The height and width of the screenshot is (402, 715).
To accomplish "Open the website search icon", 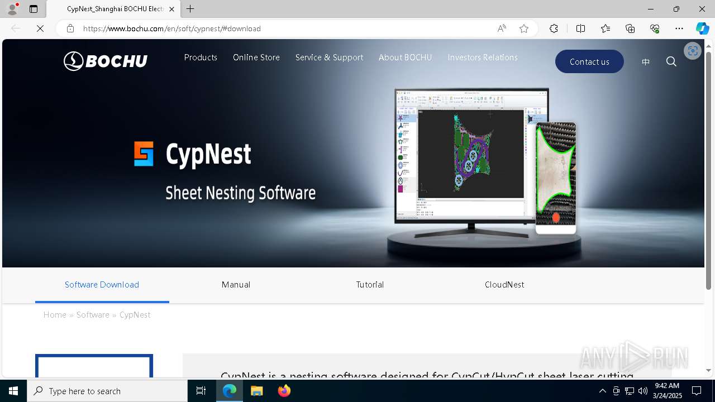I will (x=671, y=61).
